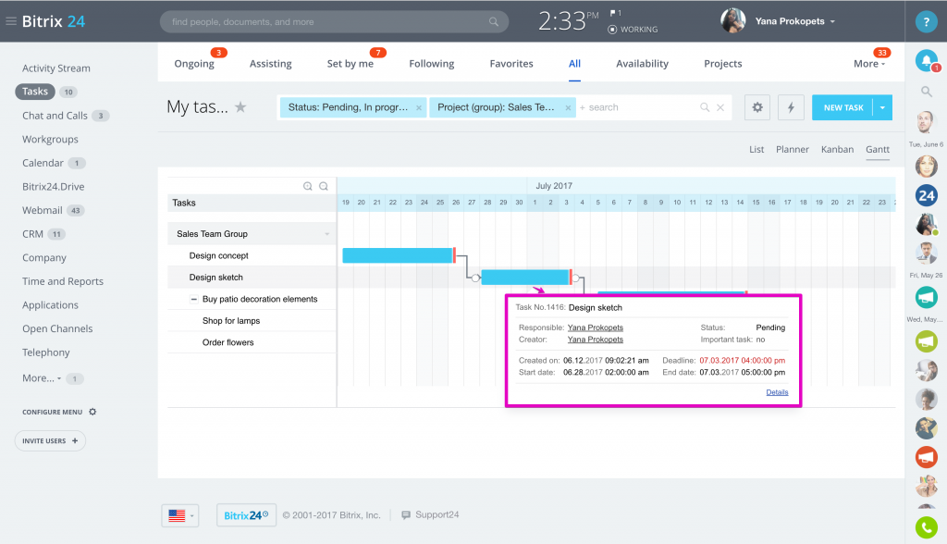Open Workgroups in sidebar
This screenshot has width=947, height=544.
[50, 139]
